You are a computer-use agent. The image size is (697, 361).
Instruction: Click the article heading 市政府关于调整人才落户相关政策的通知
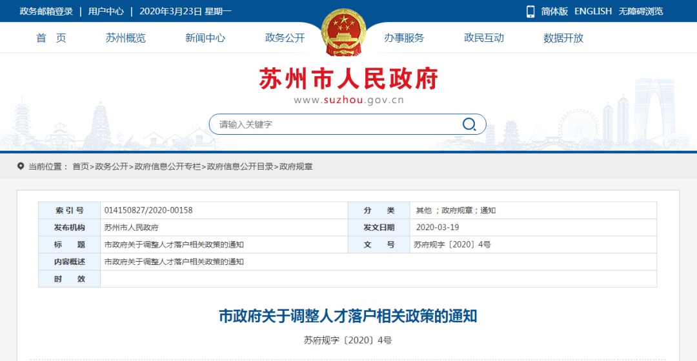[348, 316]
